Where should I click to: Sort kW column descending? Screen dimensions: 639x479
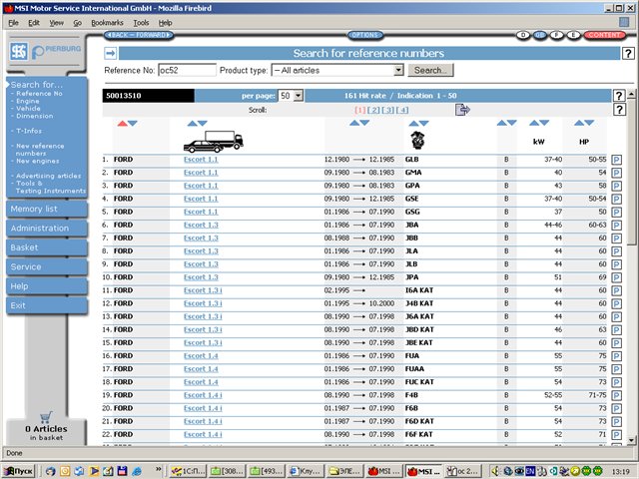(544, 123)
